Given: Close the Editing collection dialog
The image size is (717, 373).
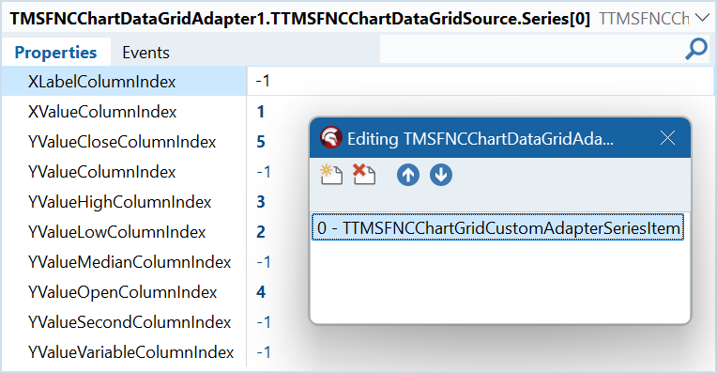Looking at the screenshot, I should tap(667, 137).
